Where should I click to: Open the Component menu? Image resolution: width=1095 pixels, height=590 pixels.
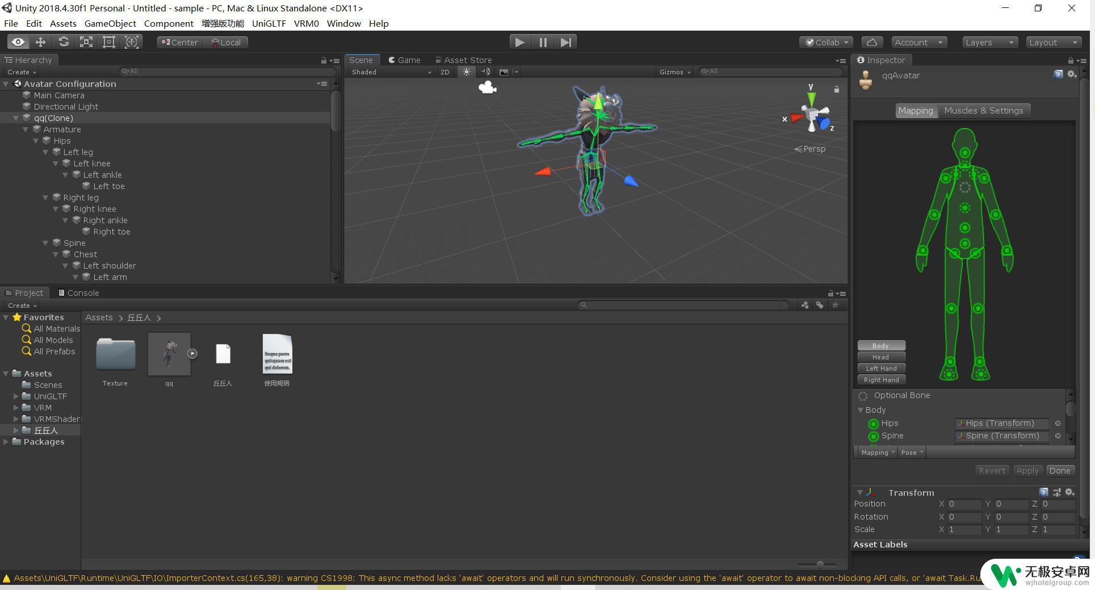169,23
